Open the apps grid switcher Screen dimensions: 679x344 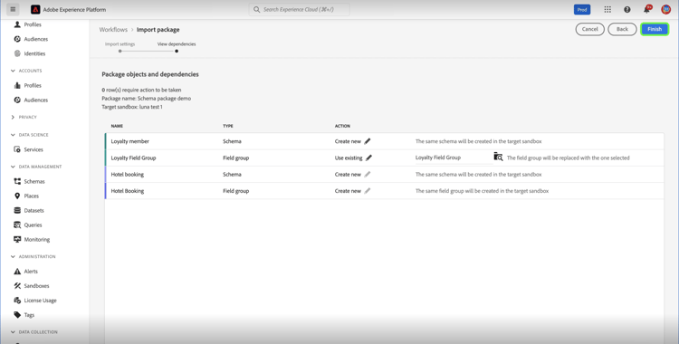click(607, 10)
